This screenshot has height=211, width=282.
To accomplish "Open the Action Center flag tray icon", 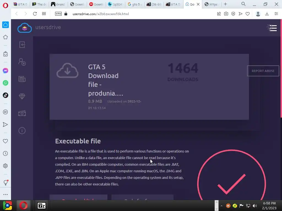I will click(241, 206).
